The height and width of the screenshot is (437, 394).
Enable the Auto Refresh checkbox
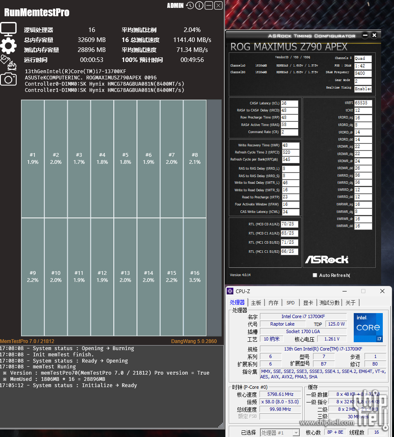coord(315,275)
